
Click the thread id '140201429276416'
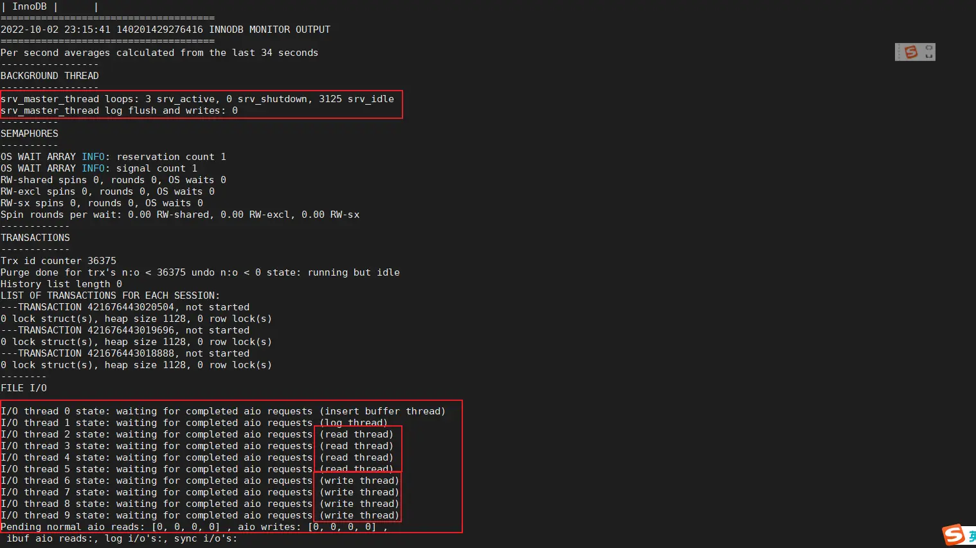click(159, 30)
